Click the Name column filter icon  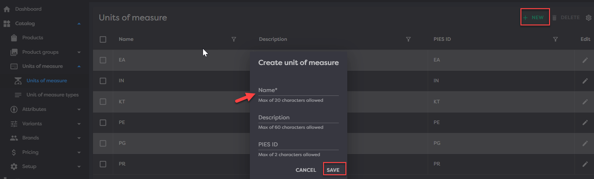point(234,39)
